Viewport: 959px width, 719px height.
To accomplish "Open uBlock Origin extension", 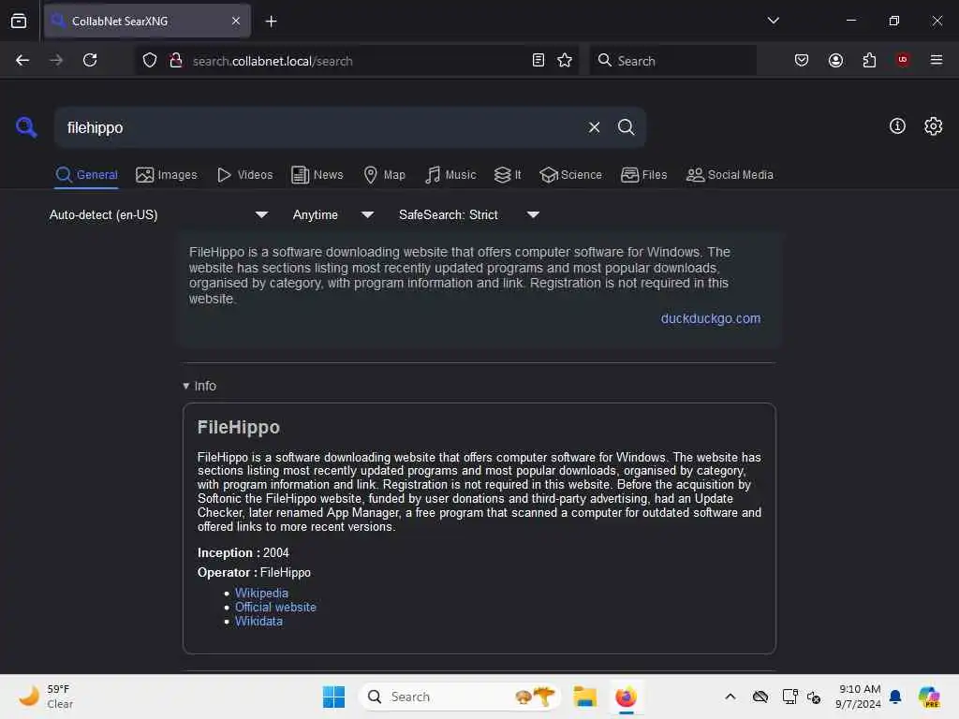I will point(902,59).
